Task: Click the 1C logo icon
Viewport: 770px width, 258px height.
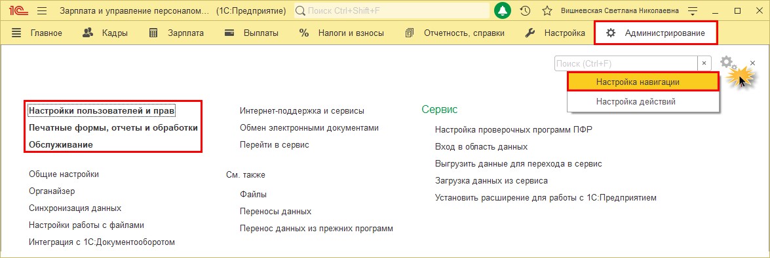Action: (x=19, y=10)
